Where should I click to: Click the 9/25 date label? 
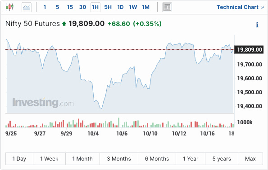[x=11, y=134]
